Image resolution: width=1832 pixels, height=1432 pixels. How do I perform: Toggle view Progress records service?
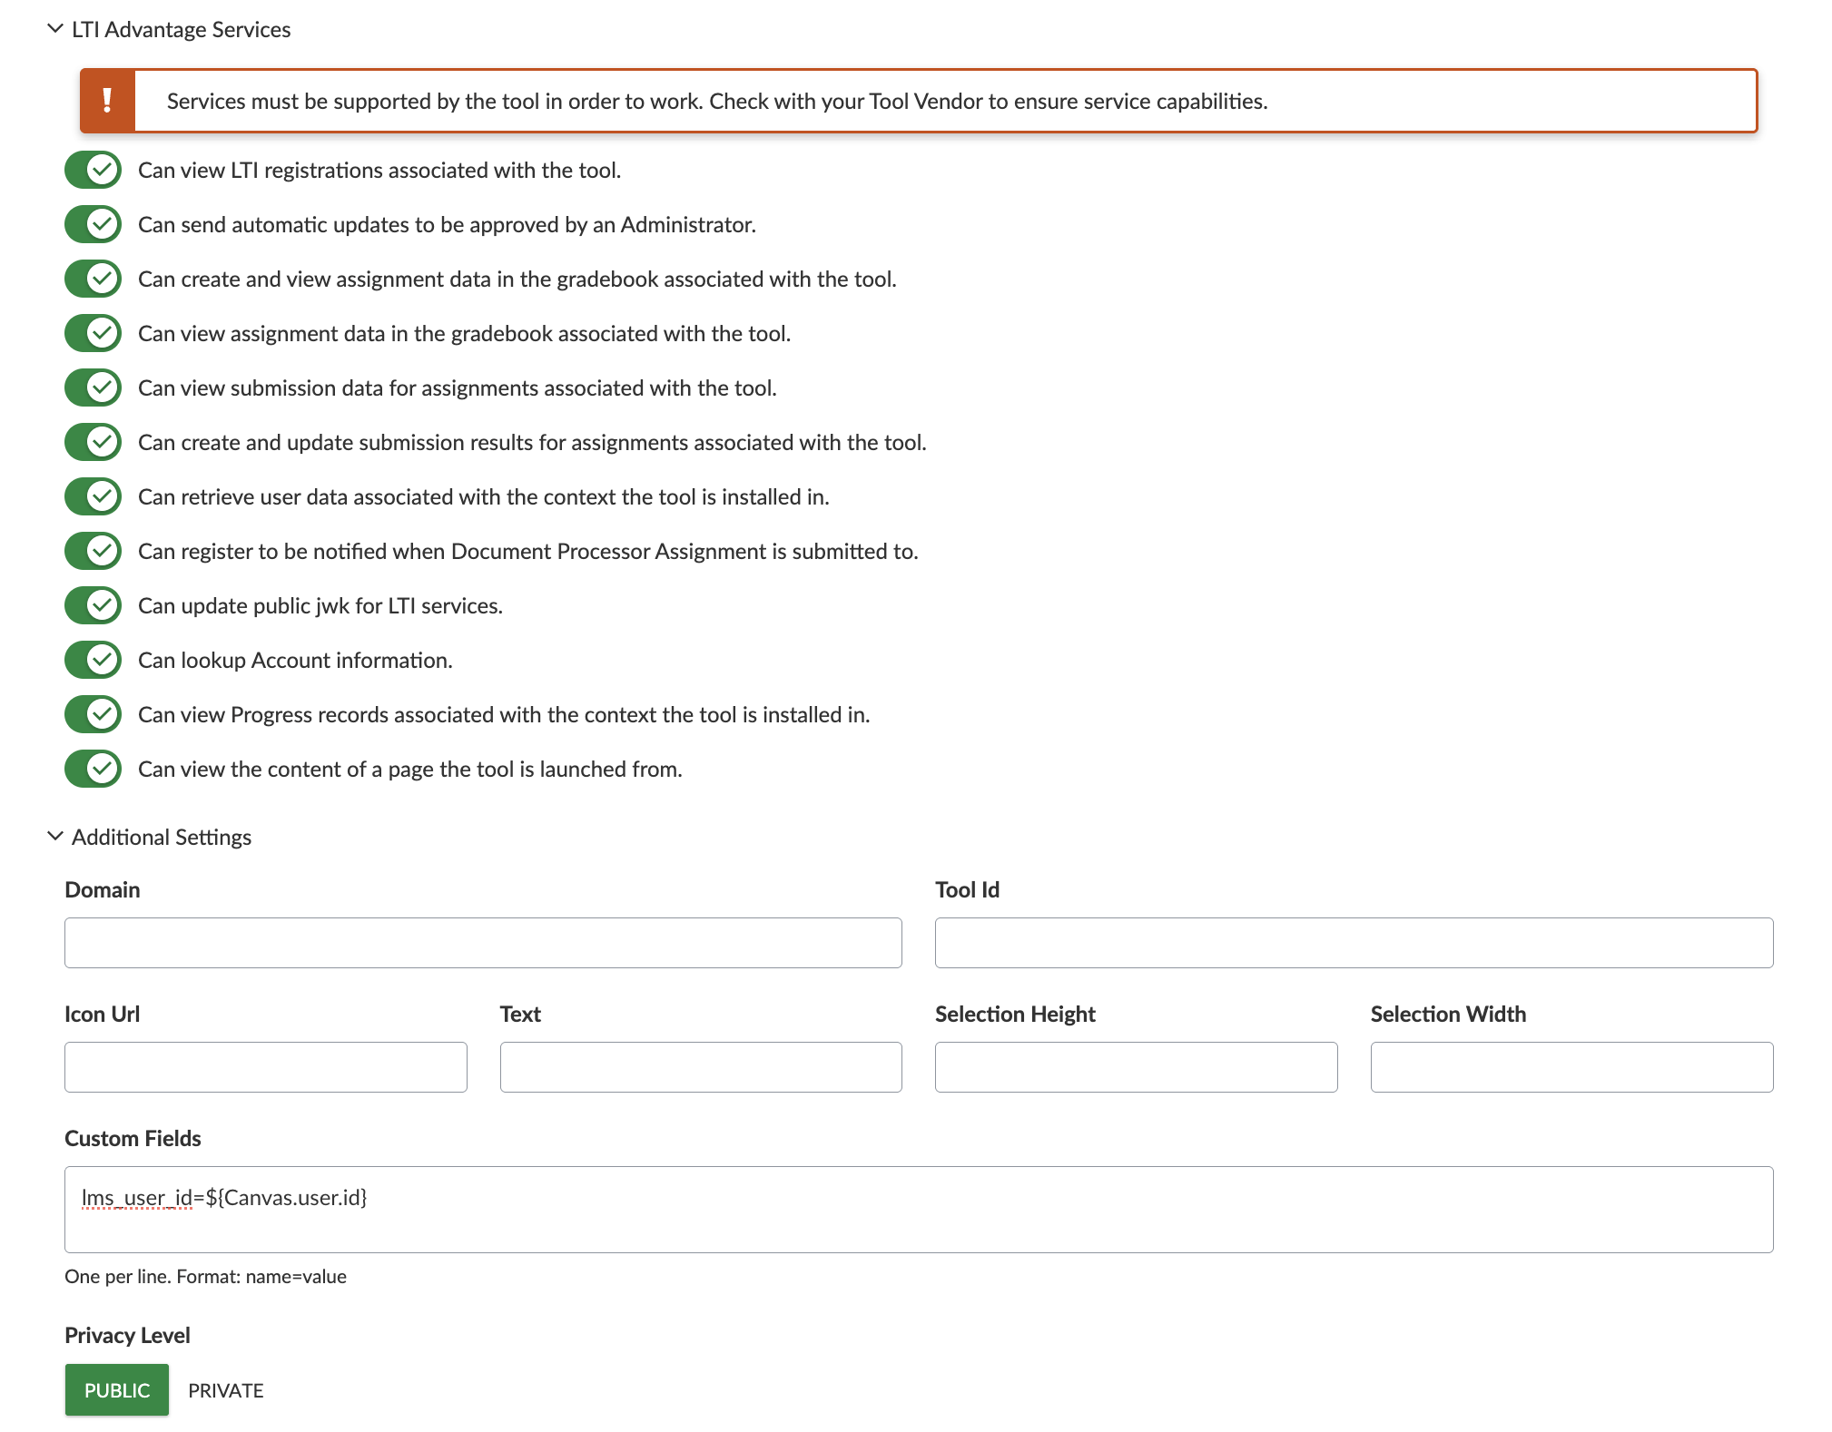tap(94, 714)
